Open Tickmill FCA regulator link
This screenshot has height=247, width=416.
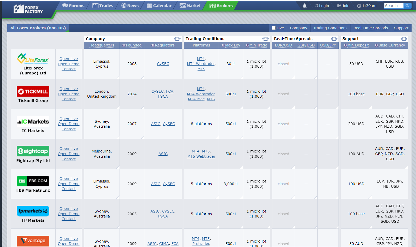click(170, 91)
